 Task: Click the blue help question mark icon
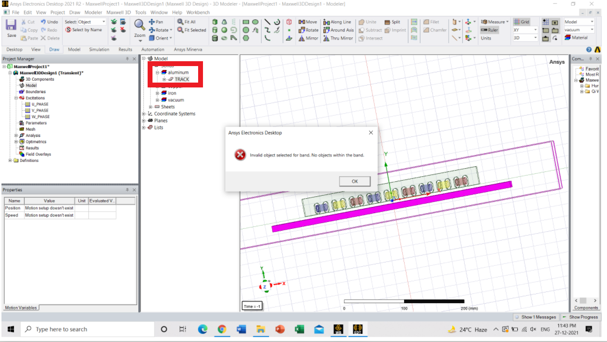(x=589, y=50)
